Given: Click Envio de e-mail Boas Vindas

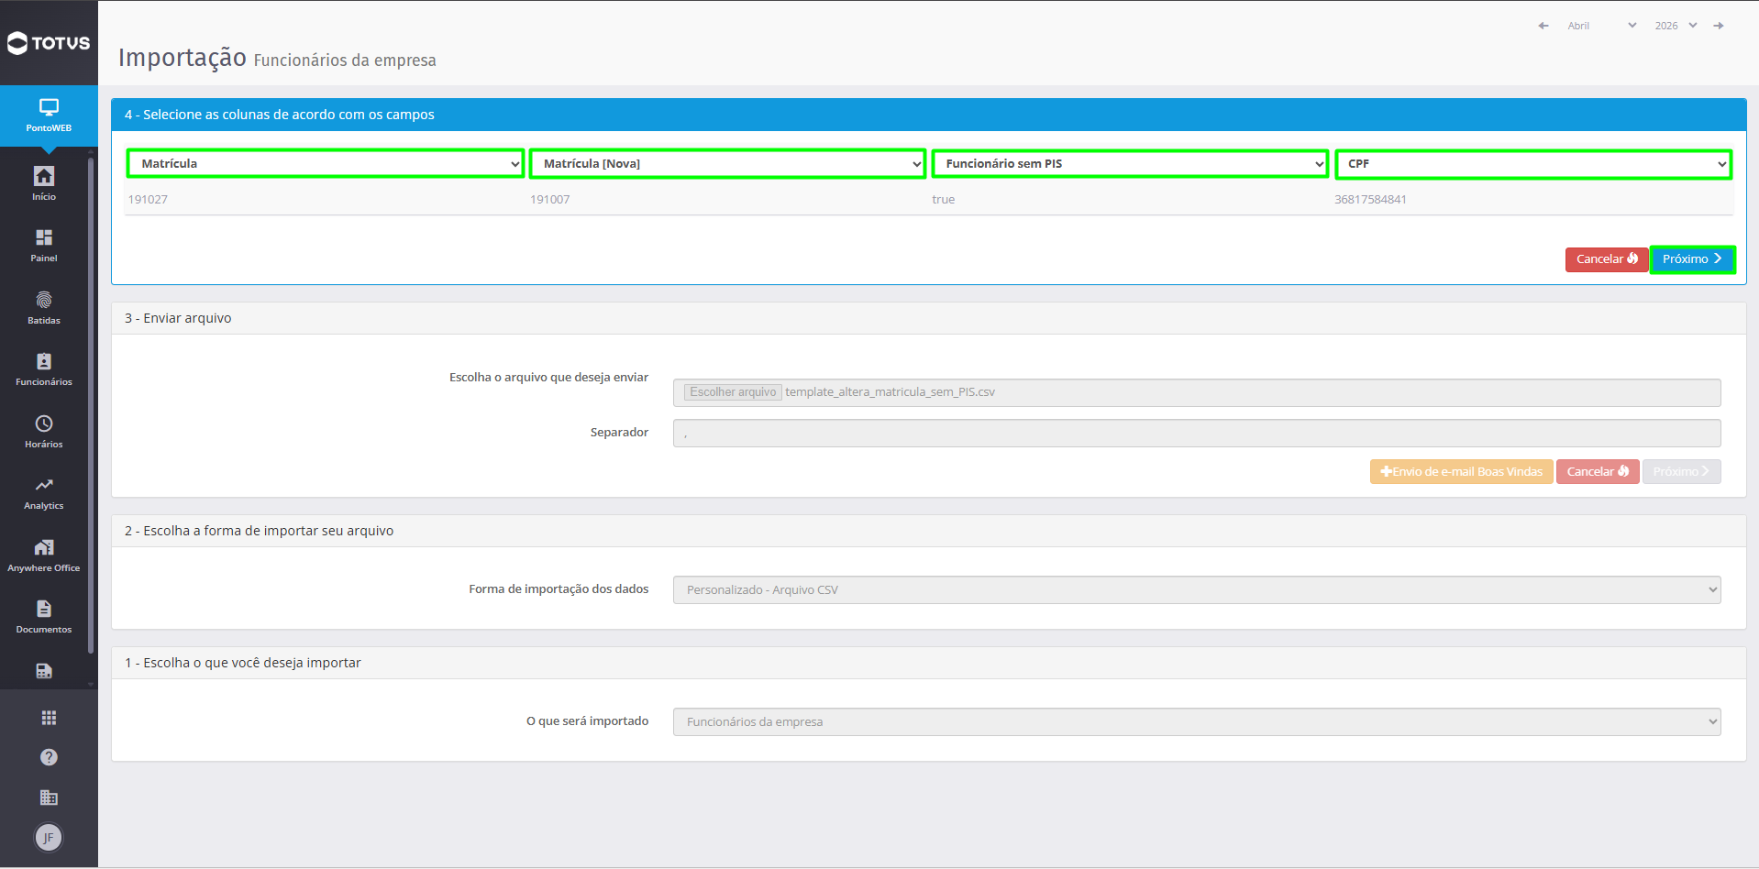Looking at the screenshot, I should 1462,472.
